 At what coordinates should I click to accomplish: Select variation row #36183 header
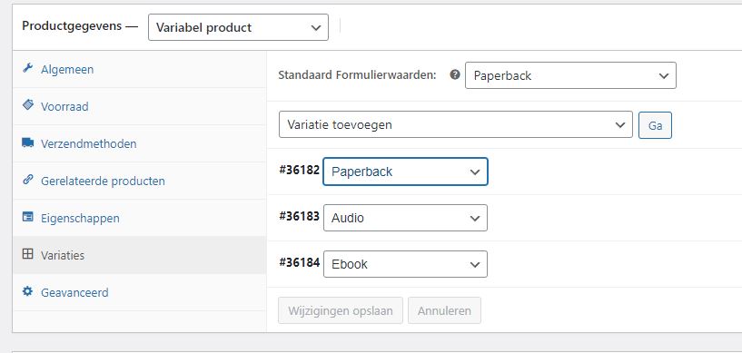point(504,218)
